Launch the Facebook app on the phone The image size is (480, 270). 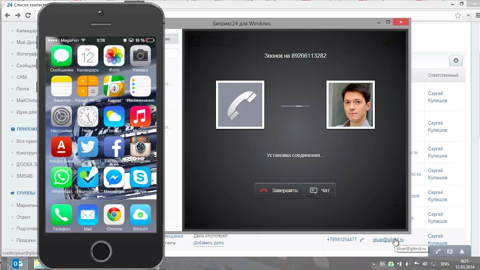[114, 147]
